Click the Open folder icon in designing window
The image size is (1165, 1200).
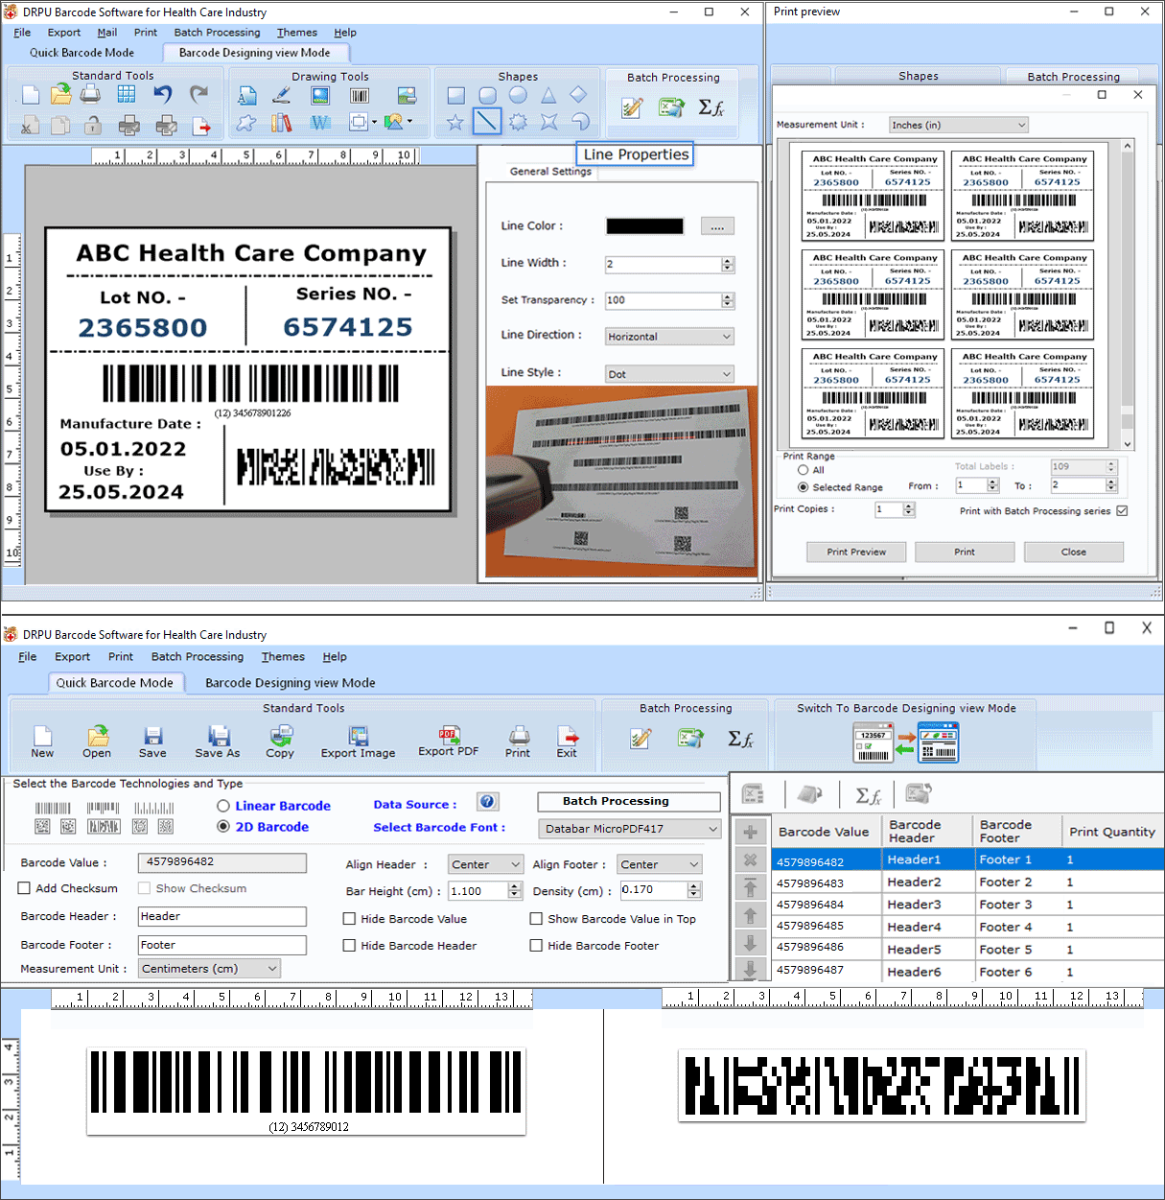click(60, 94)
